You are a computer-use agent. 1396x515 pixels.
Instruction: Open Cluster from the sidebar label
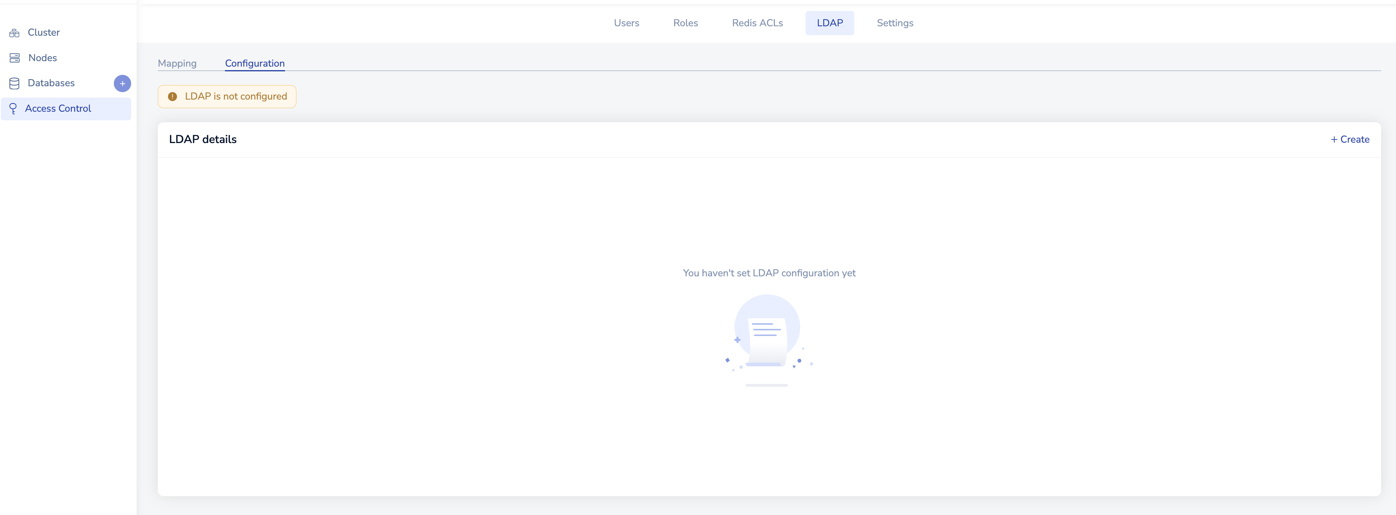click(44, 33)
